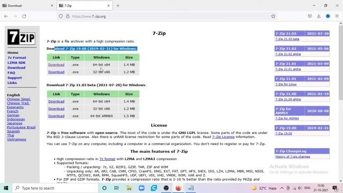The height and width of the screenshot is (193, 343).
Task: Download 7-Zip 19.00 64-bit x64
Action: (56, 65)
